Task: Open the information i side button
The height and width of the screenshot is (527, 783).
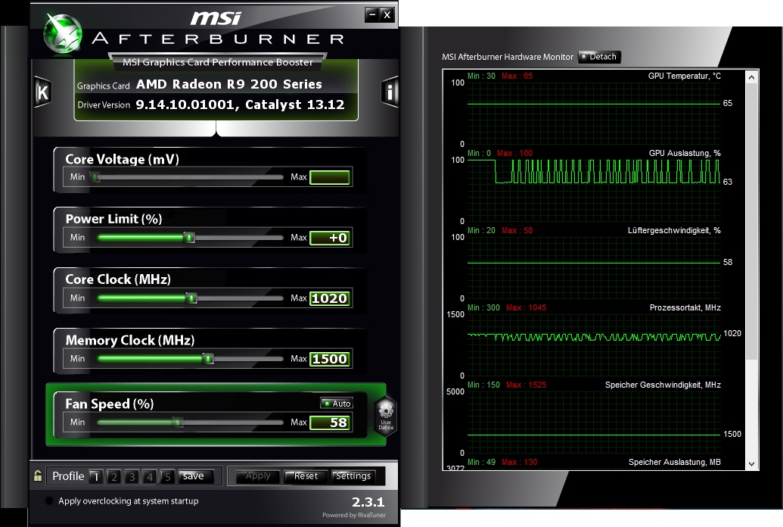Action: click(390, 92)
